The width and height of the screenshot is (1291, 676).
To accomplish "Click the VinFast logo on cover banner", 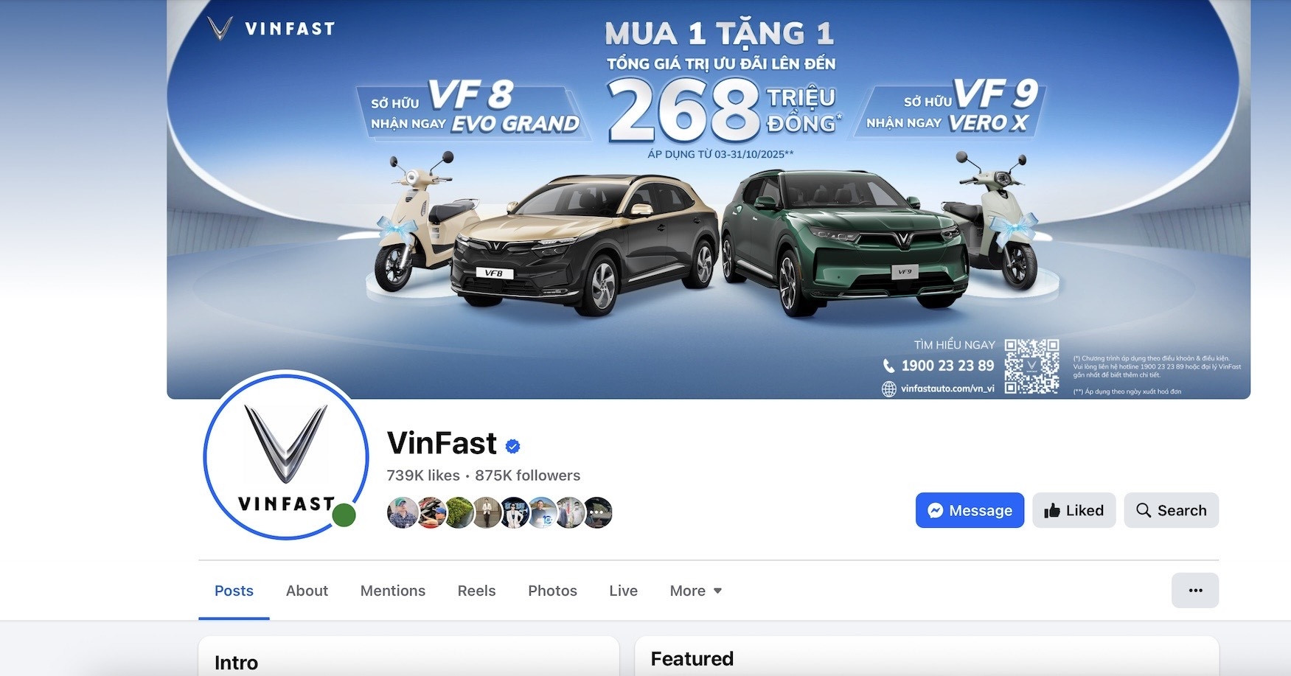I will (x=271, y=29).
